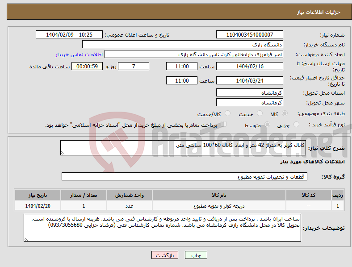The height and width of the screenshot is (267, 352).
Task: Click the announcement date field 1404/02/09 - 10:25
Action: pyautogui.click(x=69, y=34)
